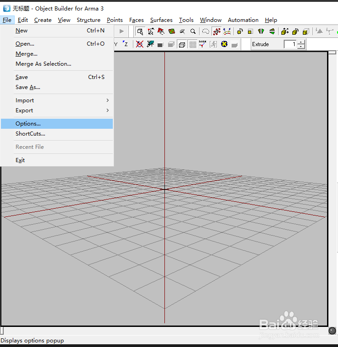Open the Points menu
This screenshot has width=338, height=347.
pyautogui.click(x=115, y=20)
